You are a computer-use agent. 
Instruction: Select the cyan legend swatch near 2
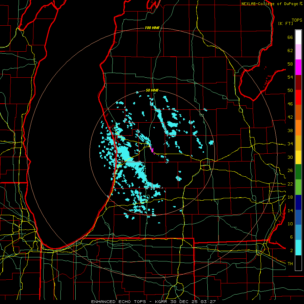click(298, 248)
